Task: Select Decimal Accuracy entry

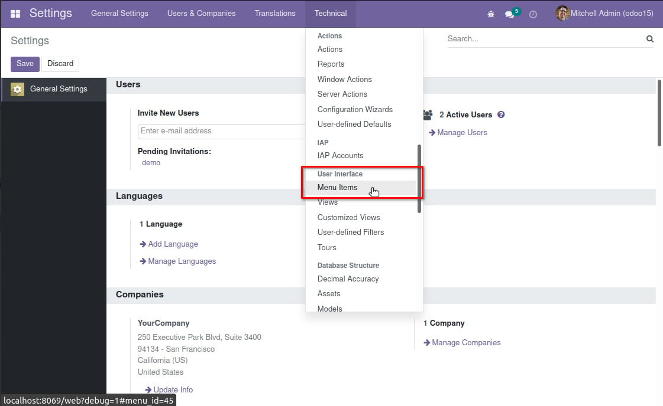Action: (x=348, y=279)
